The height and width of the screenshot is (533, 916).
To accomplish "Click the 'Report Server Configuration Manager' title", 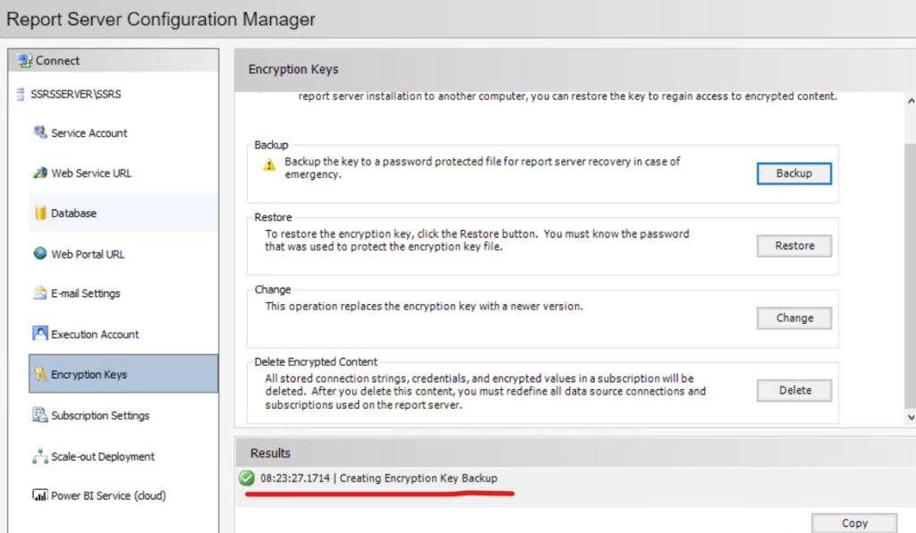I will [x=161, y=20].
